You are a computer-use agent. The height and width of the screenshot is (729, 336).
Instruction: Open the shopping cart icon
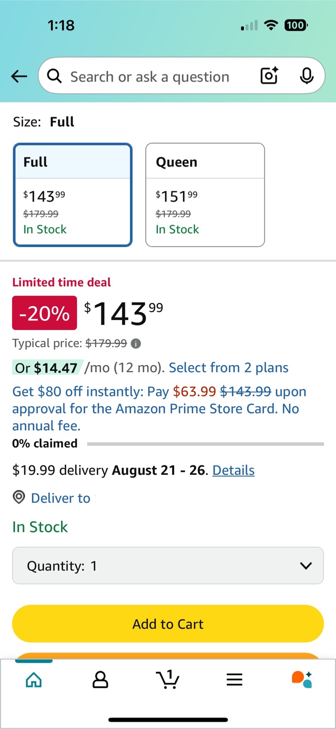(x=168, y=679)
